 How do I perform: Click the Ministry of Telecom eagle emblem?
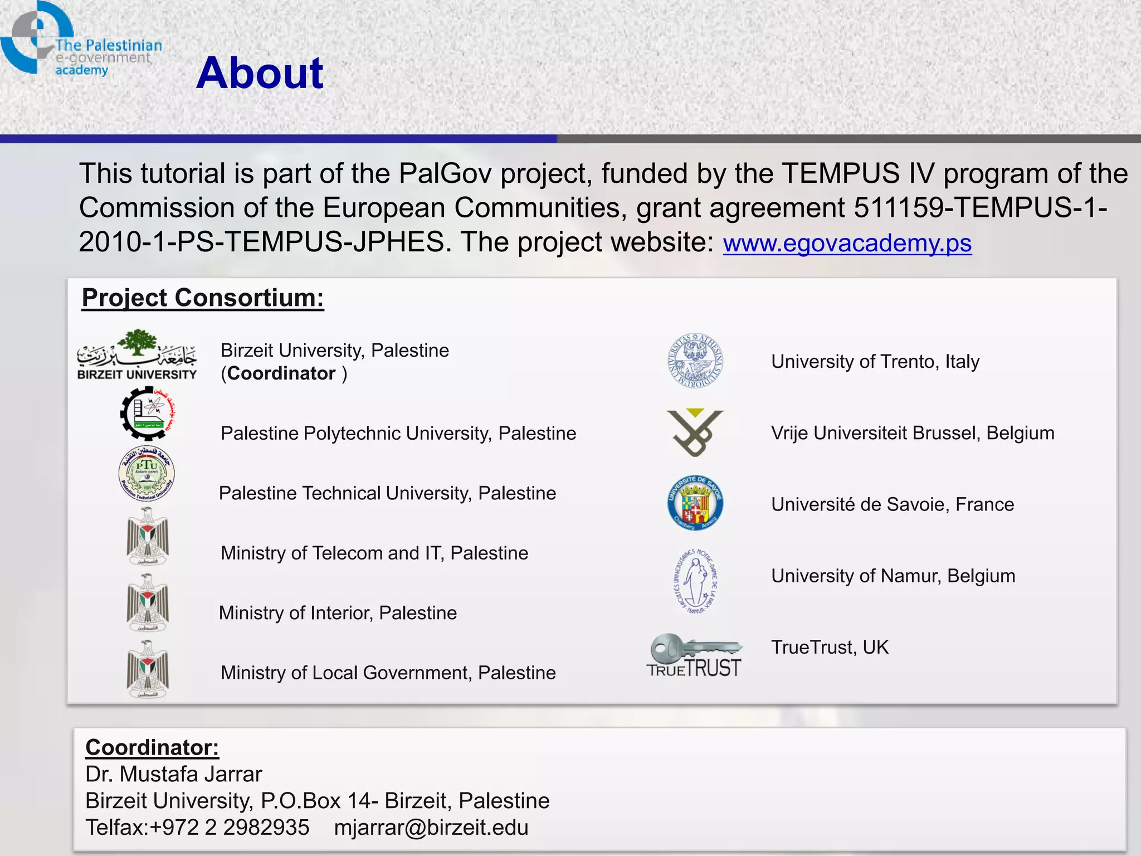coord(147,536)
